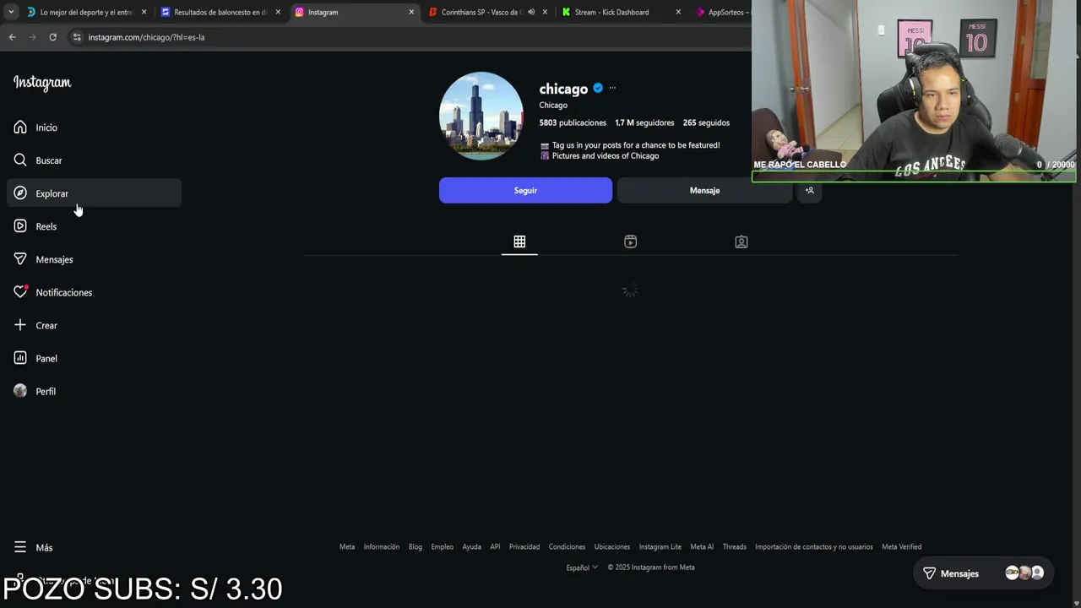The height and width of the screenshot is (608, 1081).
Task: Click the verified badge next to chicago
Action: click(598, 88)
